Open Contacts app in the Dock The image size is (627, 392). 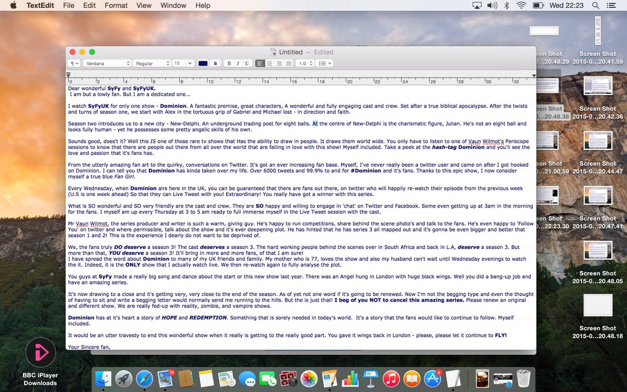(x=185, y=379)
